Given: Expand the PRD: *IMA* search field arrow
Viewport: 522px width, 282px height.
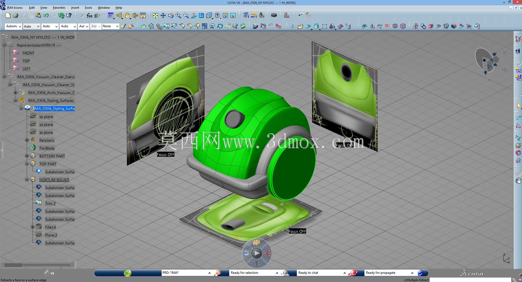Looking at the screenshot, I should [x=209, y=273].
